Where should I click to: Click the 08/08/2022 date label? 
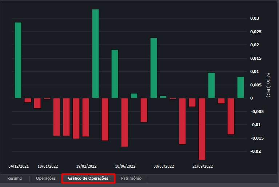[164, 166]
